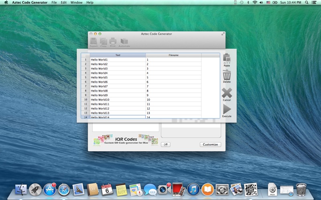Select the cell 'Hello World11'
This screenshot has width=321, height=200.
pos(118,104)
